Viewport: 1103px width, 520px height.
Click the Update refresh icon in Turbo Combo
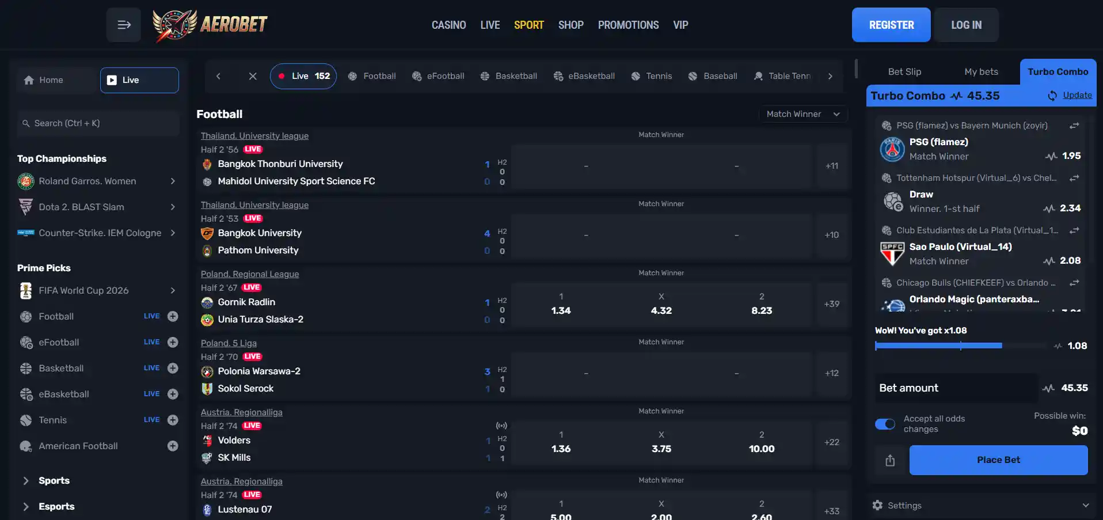(x=1052, y=96)
